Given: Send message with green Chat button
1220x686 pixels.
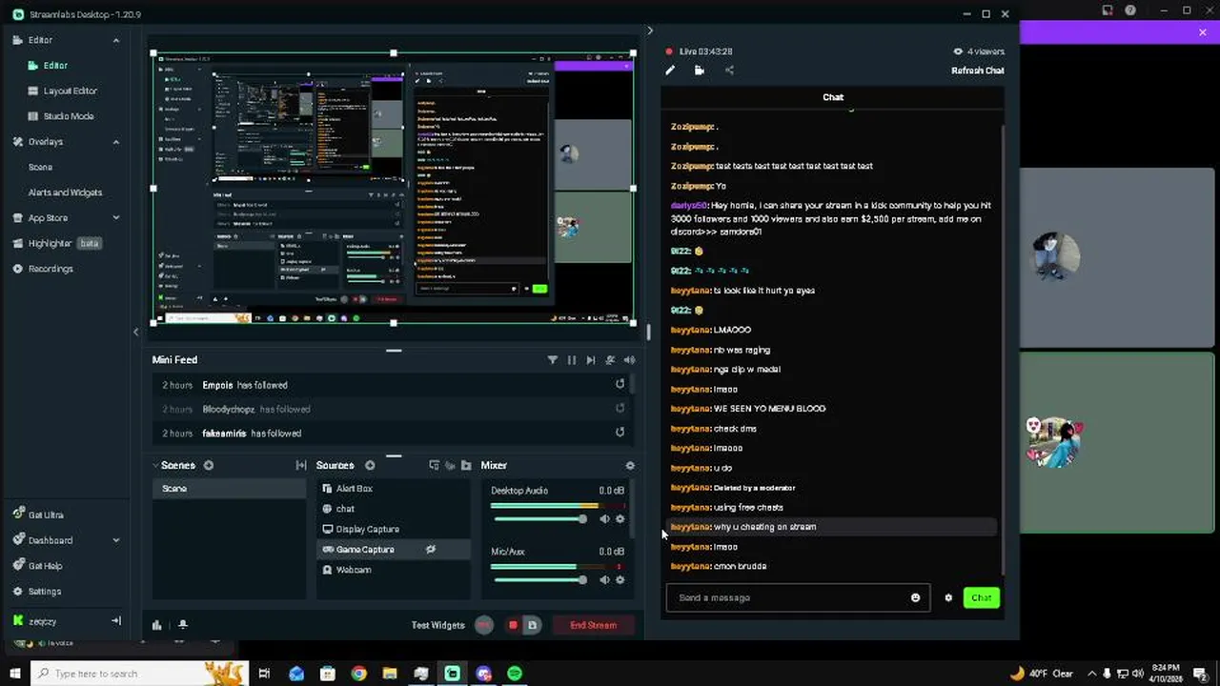Looking at the screenshot, I should pyautogui.click(x=981, y=597).
